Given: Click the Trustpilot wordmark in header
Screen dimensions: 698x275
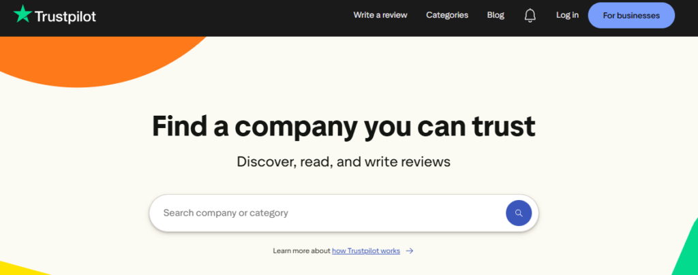Looking at the screenshot, I should [65, 16].
